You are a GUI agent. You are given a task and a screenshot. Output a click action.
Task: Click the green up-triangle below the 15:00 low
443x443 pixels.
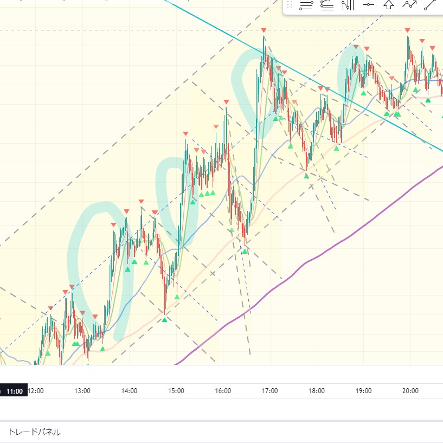165,320
